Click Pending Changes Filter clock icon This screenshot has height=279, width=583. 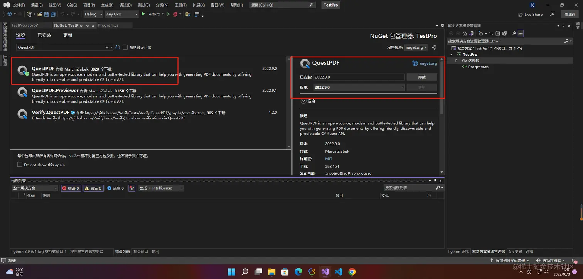coord(480,34)
